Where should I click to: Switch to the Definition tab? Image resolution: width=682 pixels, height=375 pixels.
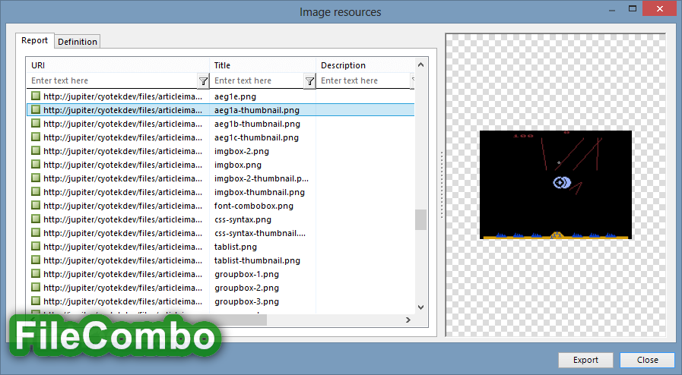pyautogui.click(x=78, y=42)
